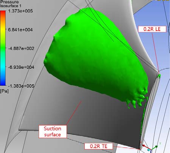170x153 pixels.
Task: Click the Isosurface 1 legend subtitle
Action: click(x=11, y=6)
